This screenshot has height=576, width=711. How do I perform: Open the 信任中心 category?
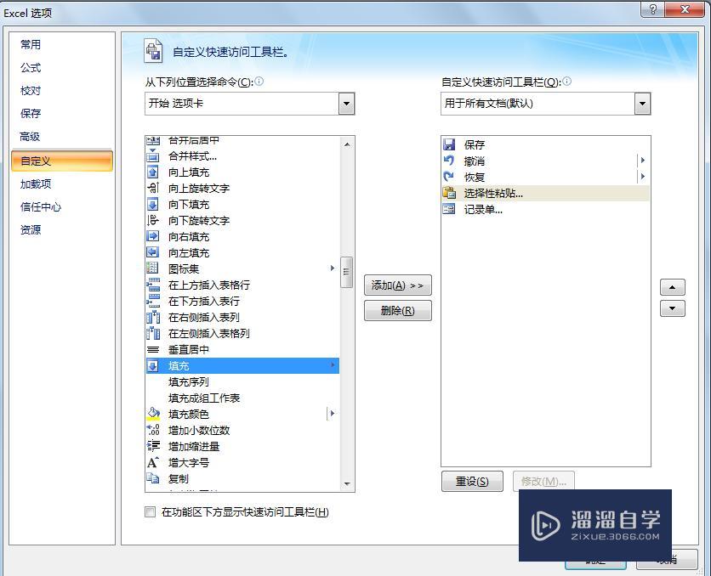tap(41, 207)
